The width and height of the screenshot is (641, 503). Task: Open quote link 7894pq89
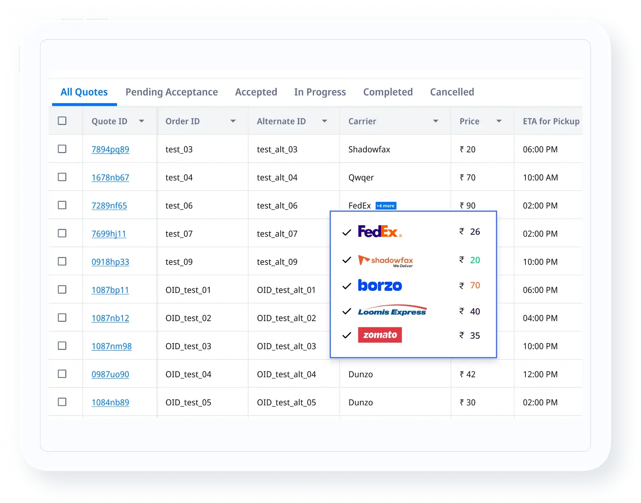click(x=110, y=149)
